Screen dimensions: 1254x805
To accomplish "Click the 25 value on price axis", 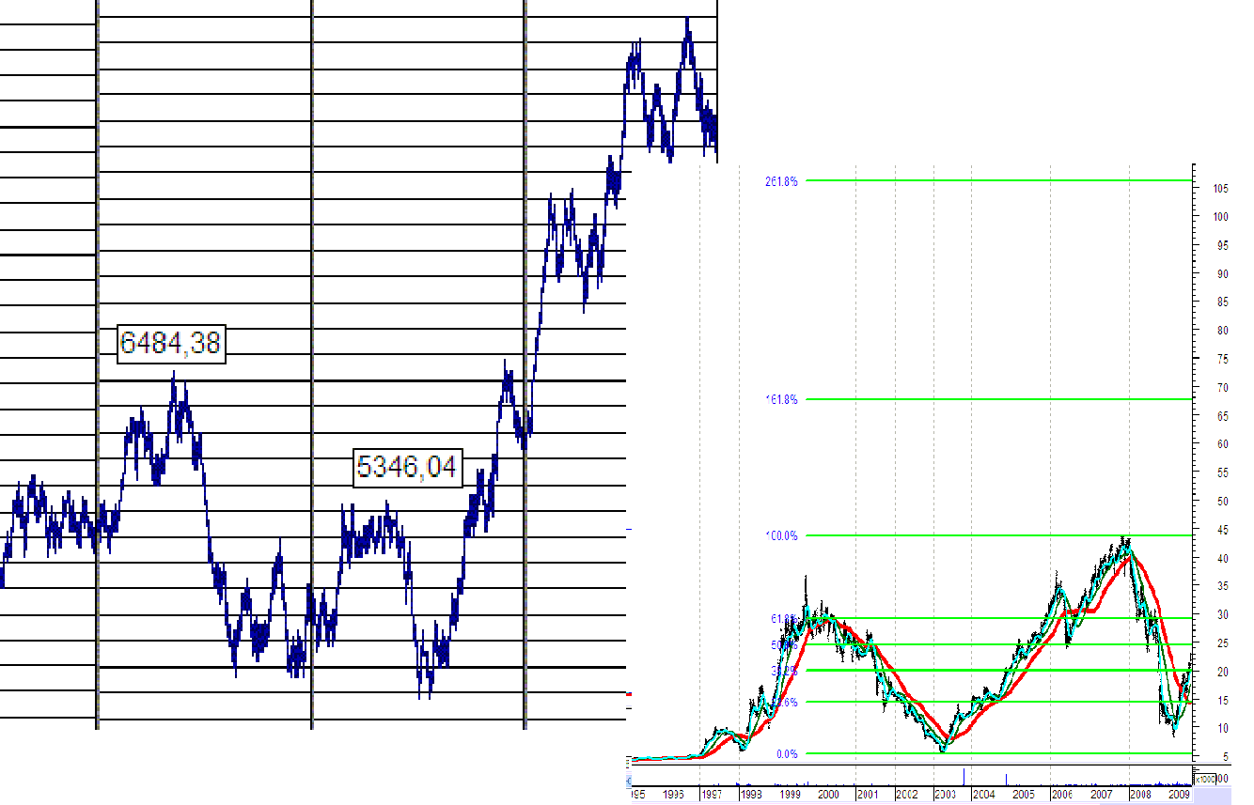I will pyautogui.click(x=1224, y=643).
